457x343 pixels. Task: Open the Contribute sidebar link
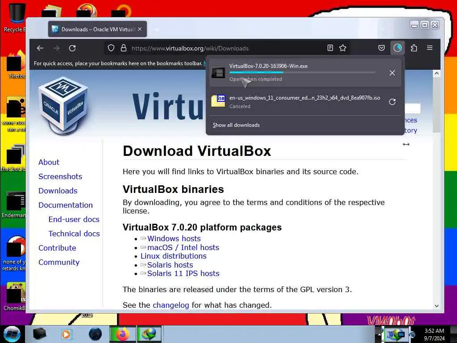[58, 248]
